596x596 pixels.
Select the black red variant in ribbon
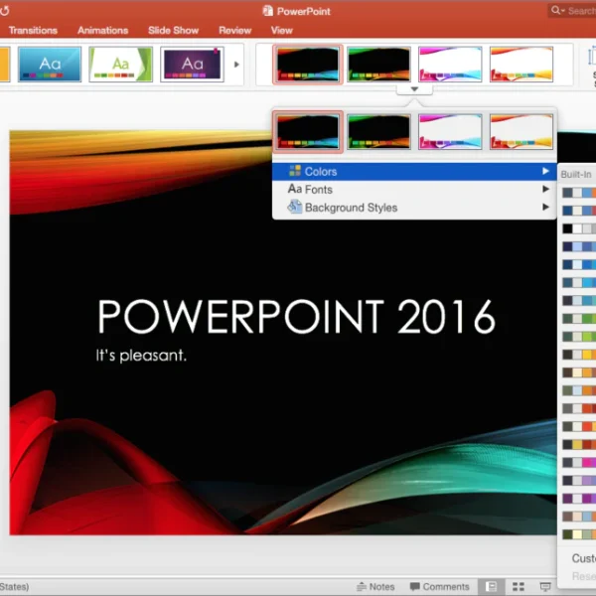pyautogui.click(x=308, y=65)
